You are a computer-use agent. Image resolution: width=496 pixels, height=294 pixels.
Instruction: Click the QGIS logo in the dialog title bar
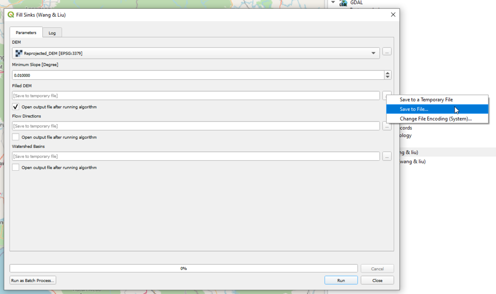(x=10, y=15)
